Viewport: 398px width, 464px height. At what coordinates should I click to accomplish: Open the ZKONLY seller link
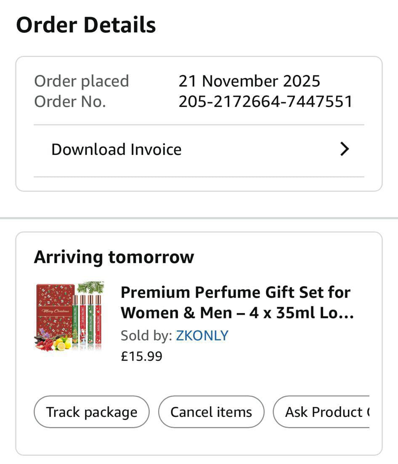202,335
